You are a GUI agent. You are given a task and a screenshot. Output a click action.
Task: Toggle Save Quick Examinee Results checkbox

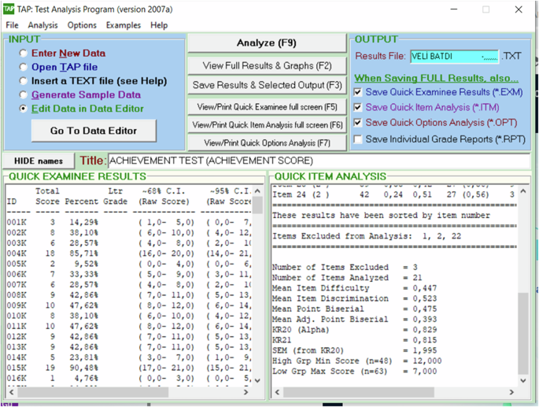click(x=359, y=92)
